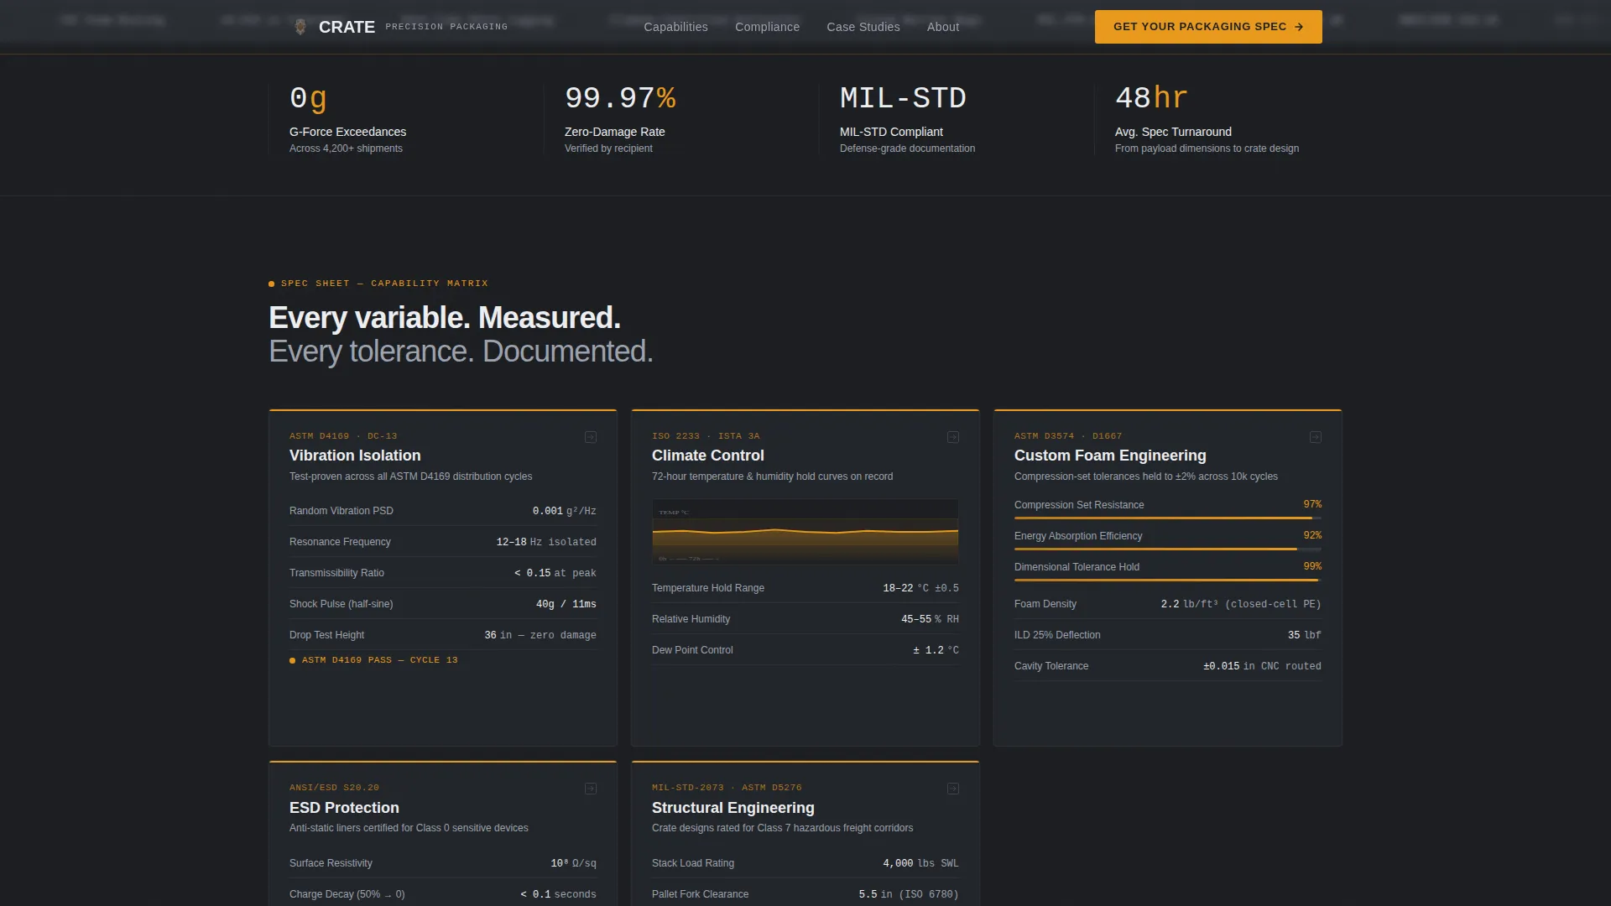Select the ESD Protection card title
This screenshot has width=1611, height=906.
pos(344,808)
